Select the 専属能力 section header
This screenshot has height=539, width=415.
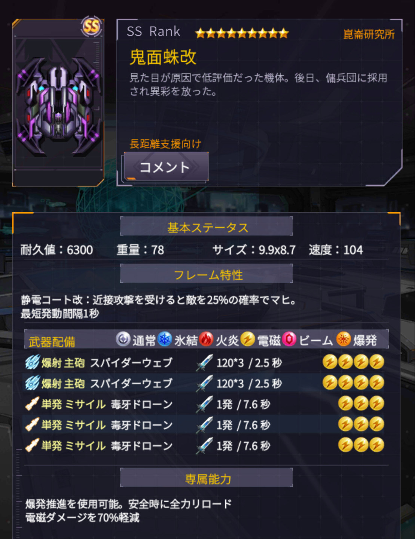click(x=207, y=478)
